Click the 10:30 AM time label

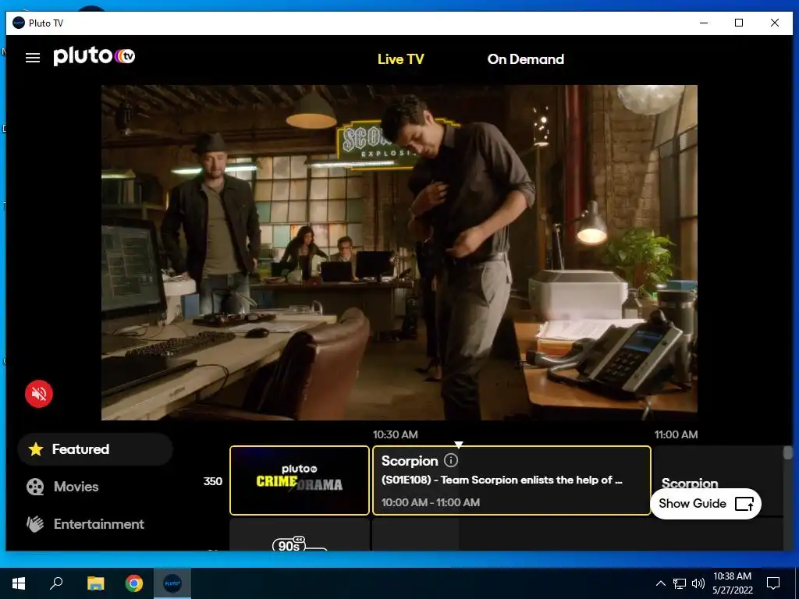[x=396, y=434]
